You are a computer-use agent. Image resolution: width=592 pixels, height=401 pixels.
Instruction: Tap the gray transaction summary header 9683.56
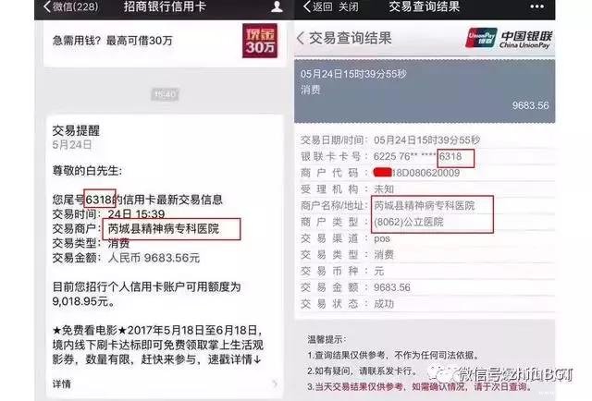pyautogui.click(x=425, y=91)
